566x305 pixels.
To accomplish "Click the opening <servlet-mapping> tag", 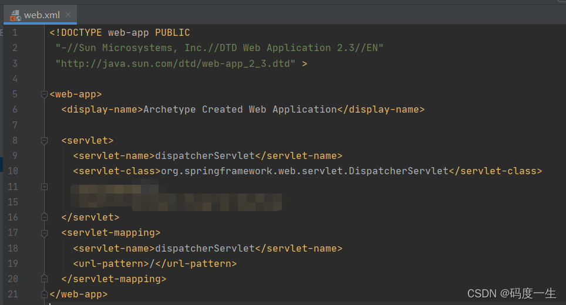I will (x=111, y=233).
